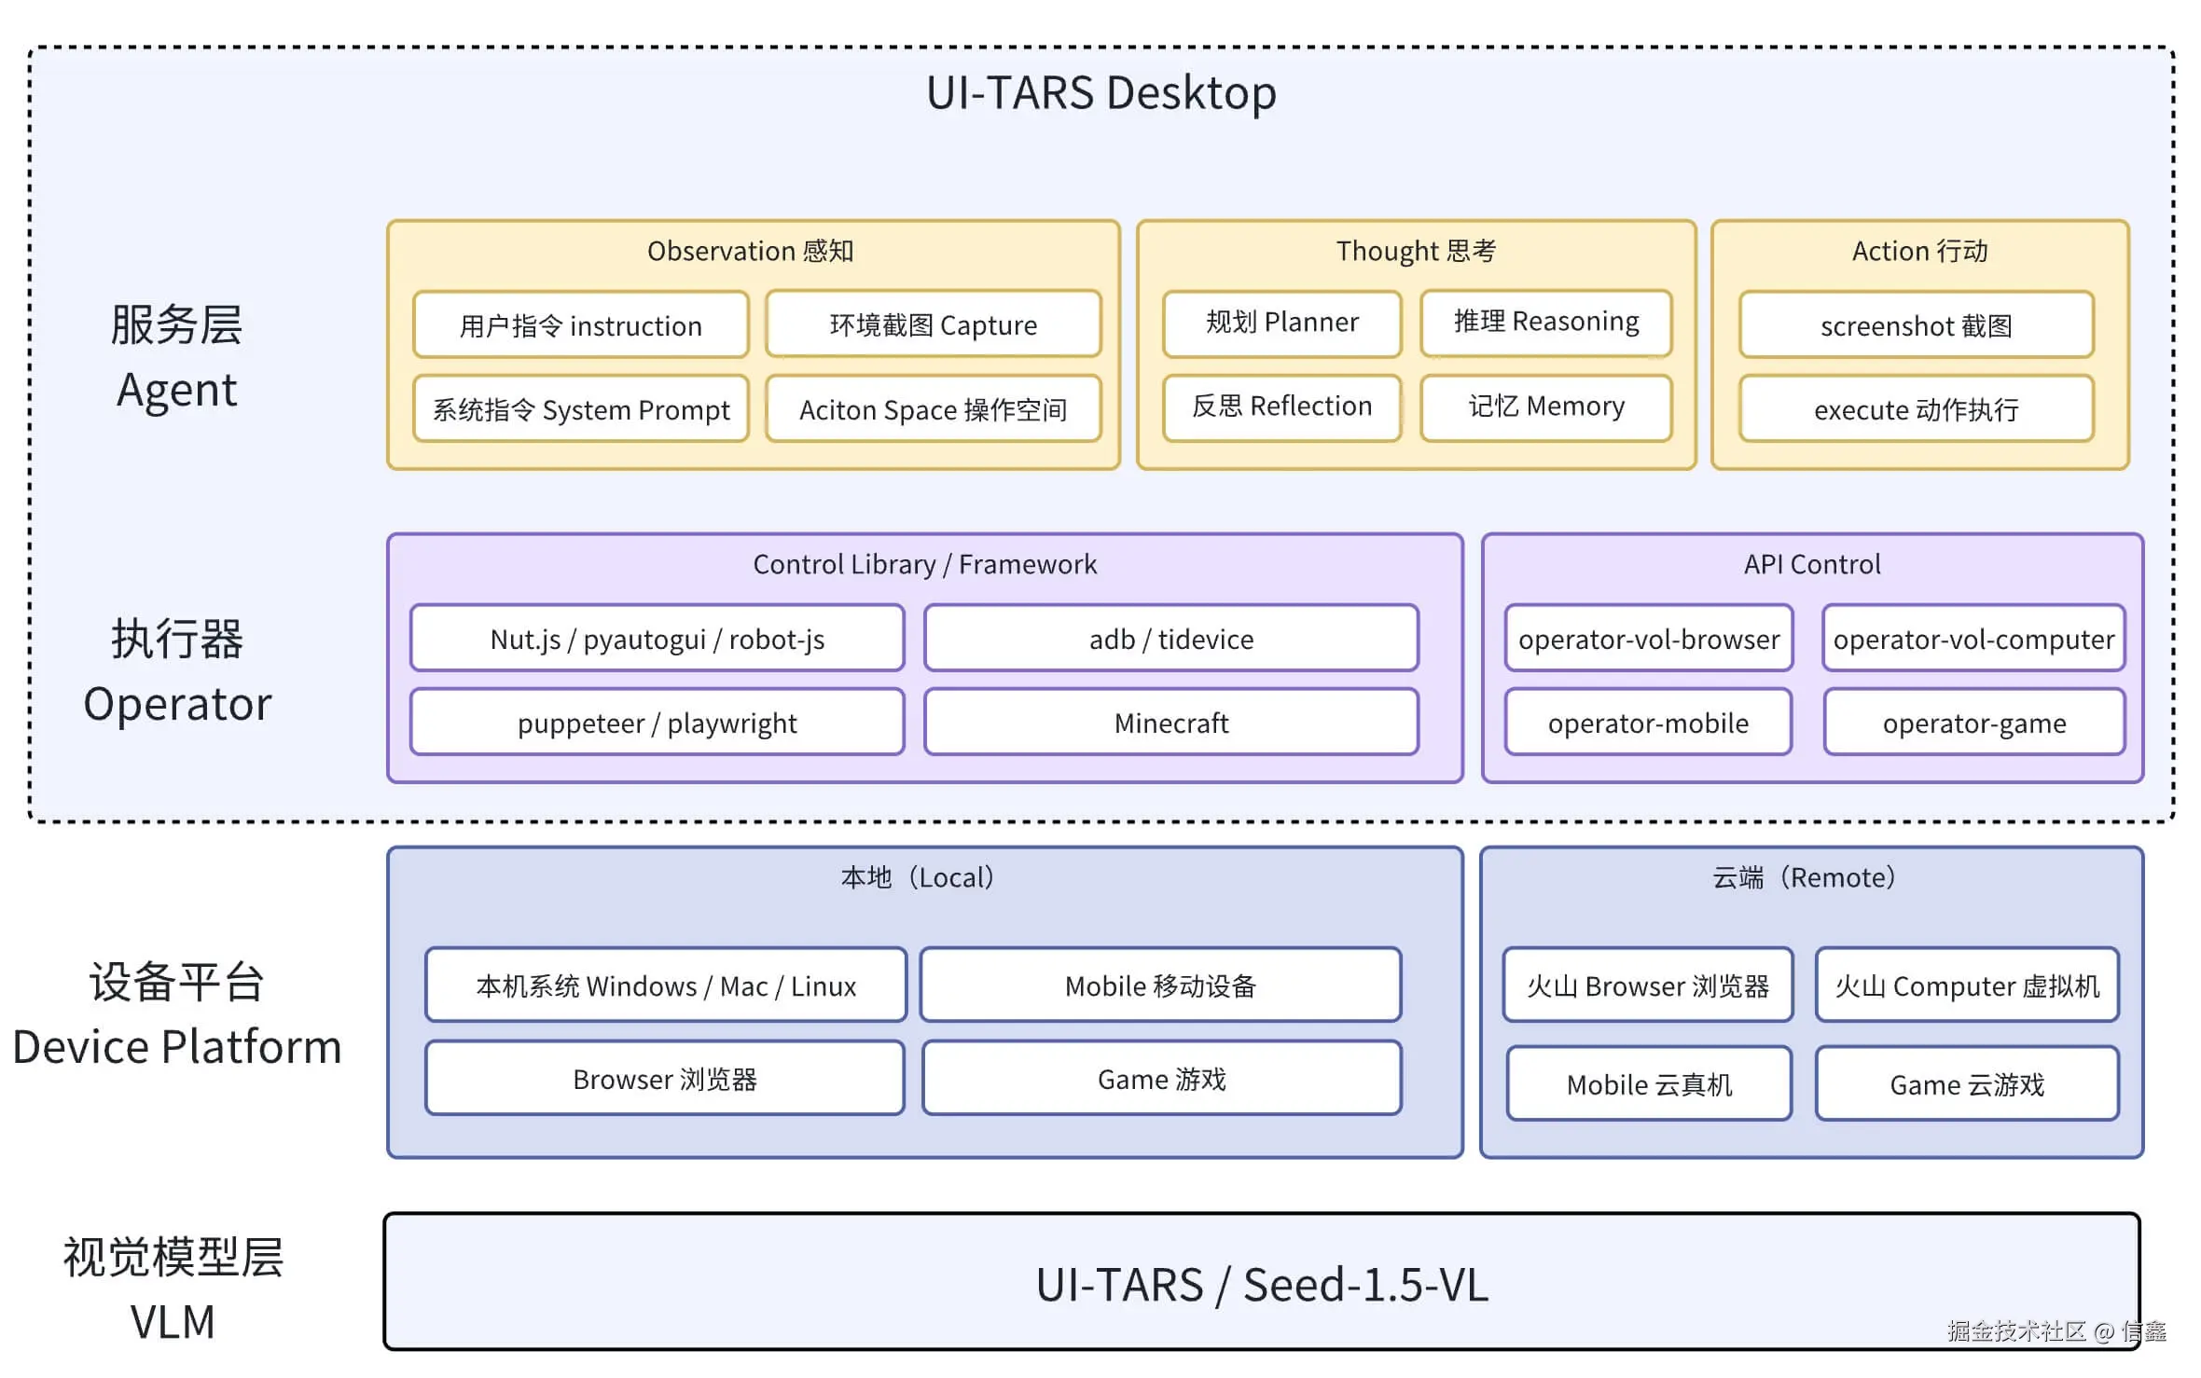Image resolution: width=2201 pixels, height=1378 pixels.
Task: Select 火山 Computer 虚拟机 box
Action: (x=1966, y=985)
